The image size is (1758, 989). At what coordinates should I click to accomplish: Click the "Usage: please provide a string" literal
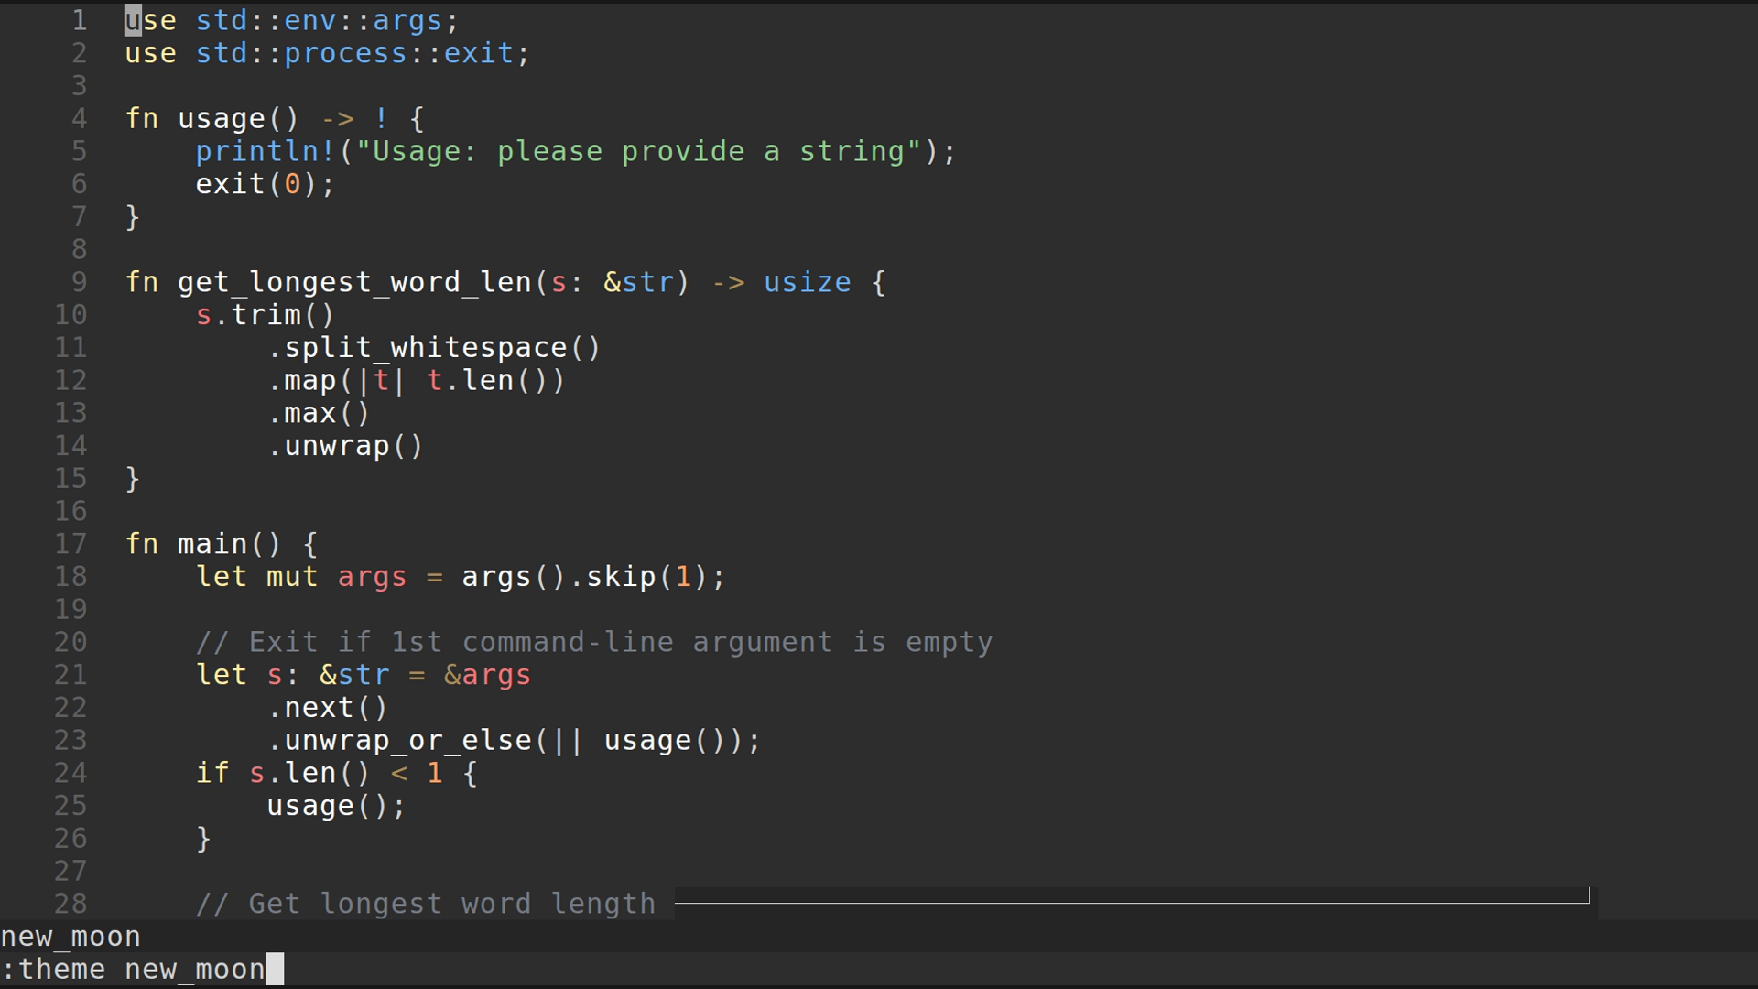coord(638,151)
